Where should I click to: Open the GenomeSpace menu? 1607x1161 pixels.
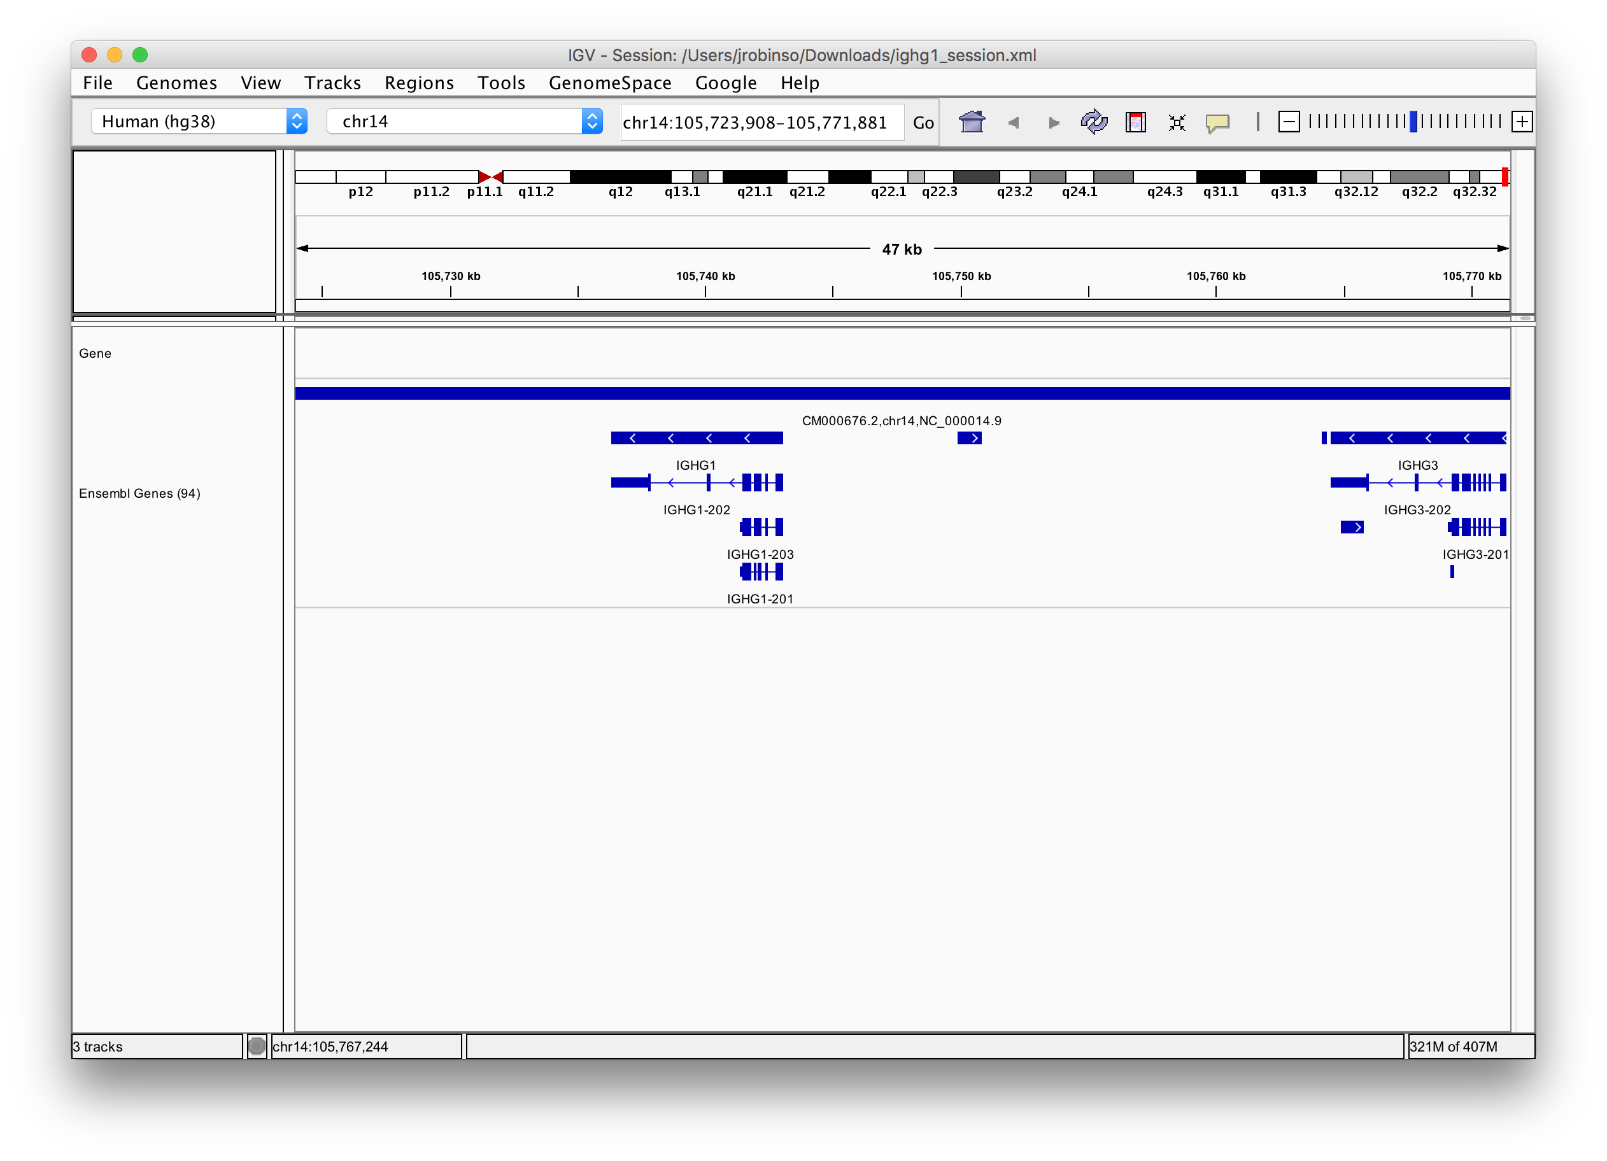tap(609, 83)
